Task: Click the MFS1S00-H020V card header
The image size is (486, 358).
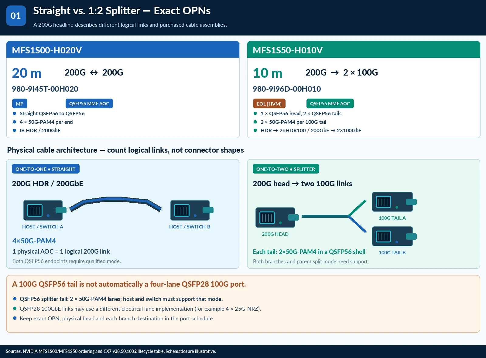Action: click(x=123, y=49)
